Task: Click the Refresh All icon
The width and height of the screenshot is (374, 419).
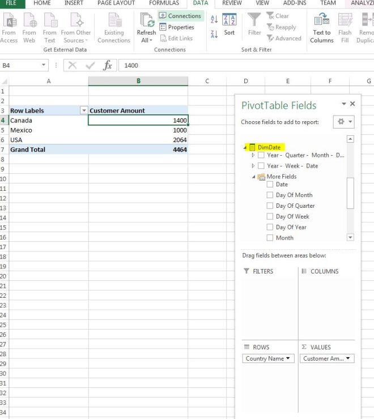Action: (146, 22)
